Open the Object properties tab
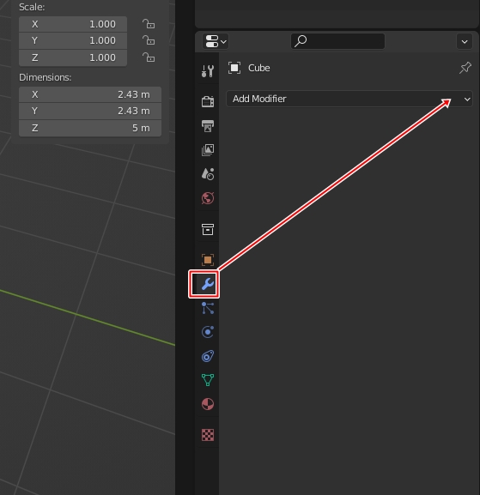The image size is (480, 495). tap(208, 260)
